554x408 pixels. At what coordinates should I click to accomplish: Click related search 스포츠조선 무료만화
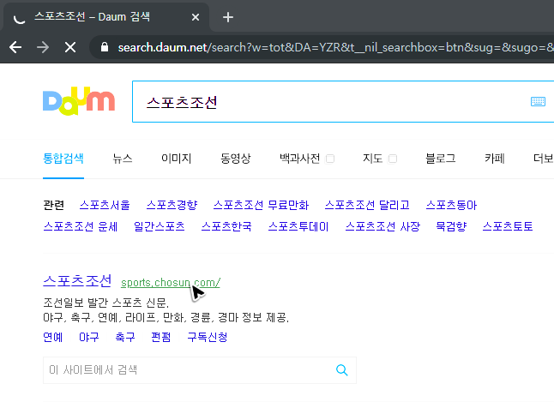pos(261,205)
